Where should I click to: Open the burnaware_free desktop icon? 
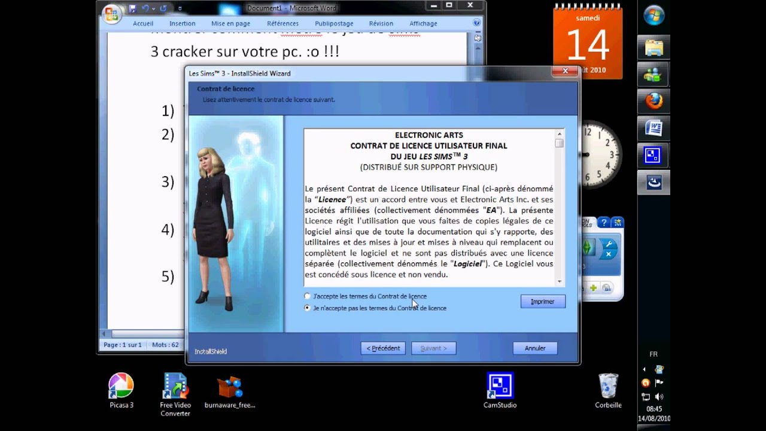(x=230, y=392)
